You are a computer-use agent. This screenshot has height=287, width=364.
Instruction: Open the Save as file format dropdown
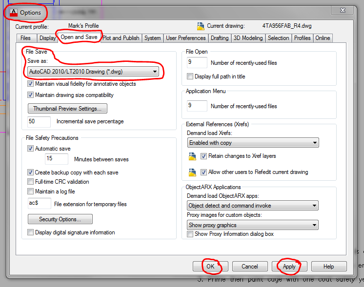click(x=93, y=72)
